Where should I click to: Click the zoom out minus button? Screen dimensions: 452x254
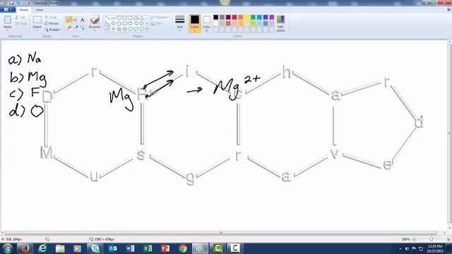(414, 239)
